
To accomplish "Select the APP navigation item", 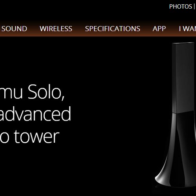I will [x=159, y=29].
